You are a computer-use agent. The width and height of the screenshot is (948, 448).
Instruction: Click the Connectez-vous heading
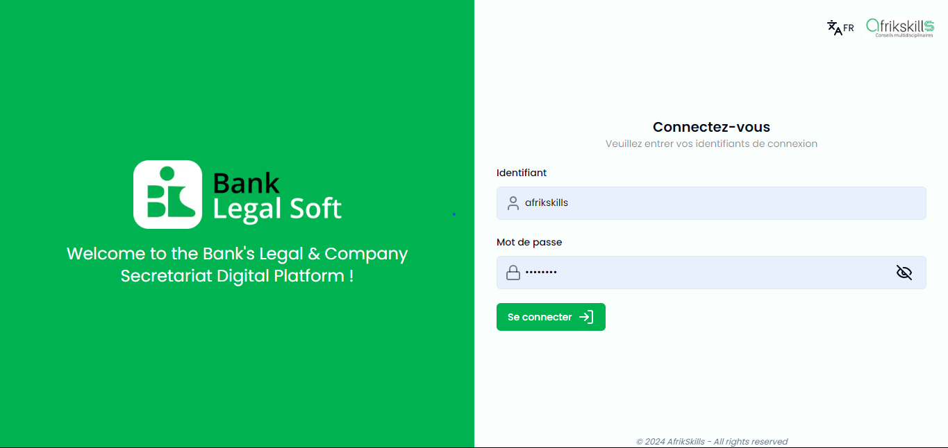pyautogui.click(x=711, y=127)
